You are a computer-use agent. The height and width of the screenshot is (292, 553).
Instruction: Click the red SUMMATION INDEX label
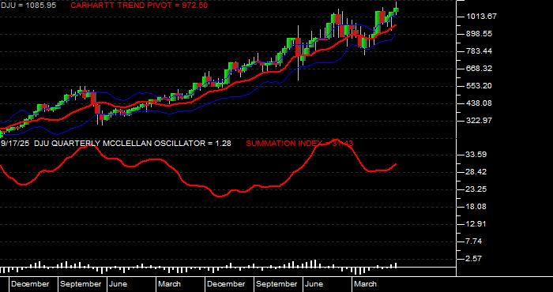coord(299,144)
